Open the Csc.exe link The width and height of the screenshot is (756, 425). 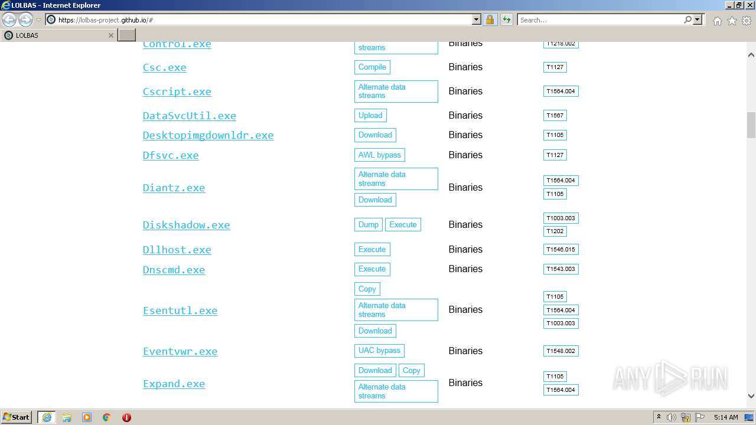[164, 67]
